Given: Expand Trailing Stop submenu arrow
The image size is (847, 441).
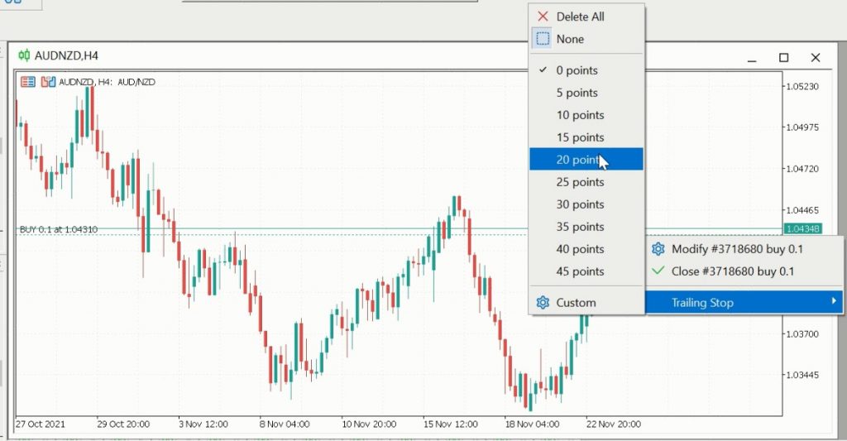Looking at the screenshot, I should (834, 301).
